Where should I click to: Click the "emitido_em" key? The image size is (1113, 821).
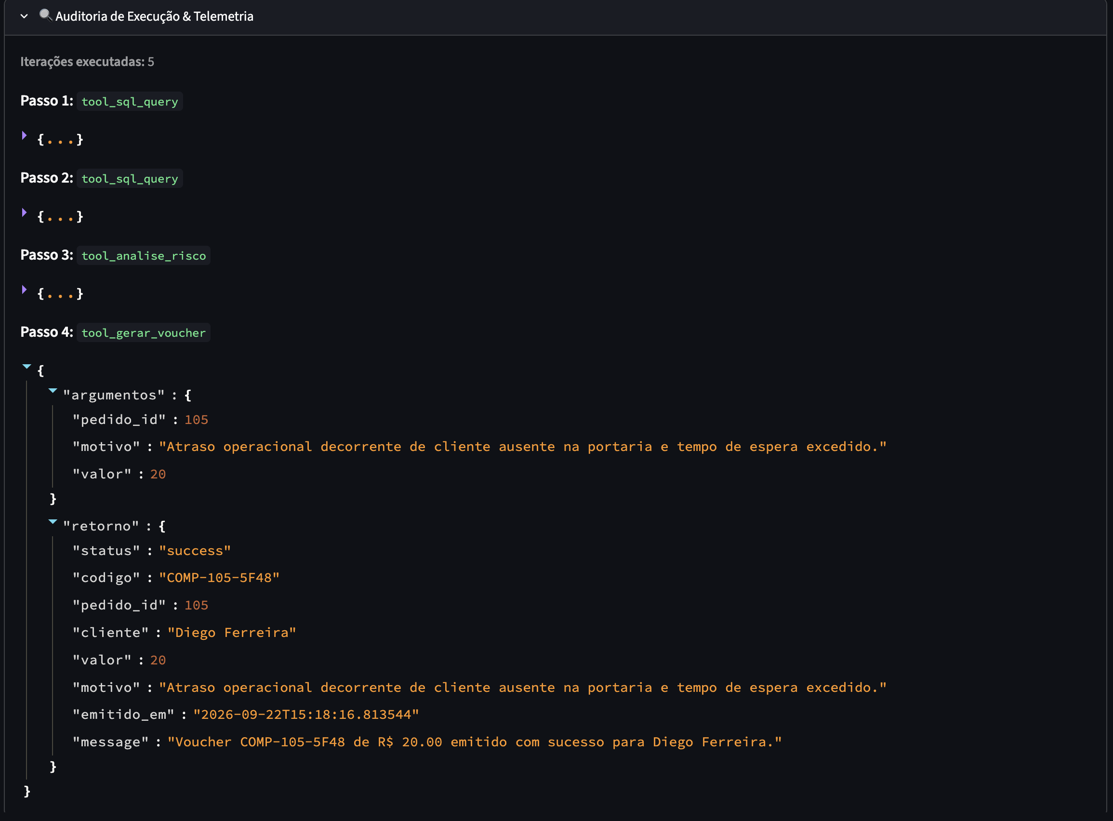(124, 715)
